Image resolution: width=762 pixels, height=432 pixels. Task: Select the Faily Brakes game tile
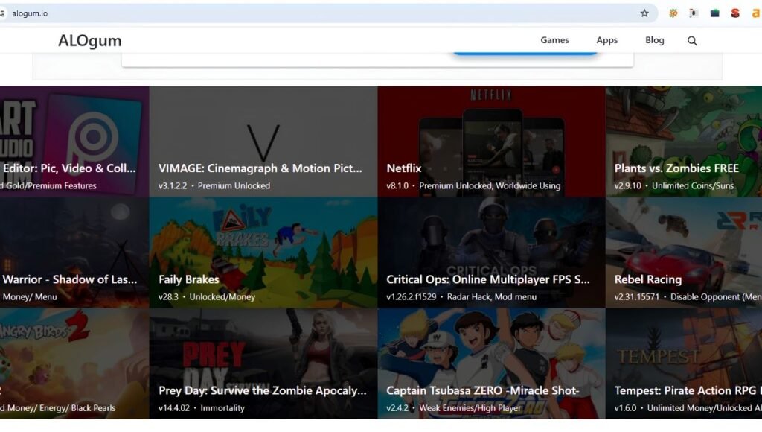pyautogui.click(x=263, y=252)
